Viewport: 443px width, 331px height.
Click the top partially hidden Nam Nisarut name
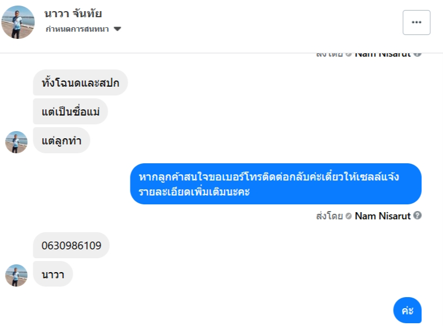coord(382,55)
